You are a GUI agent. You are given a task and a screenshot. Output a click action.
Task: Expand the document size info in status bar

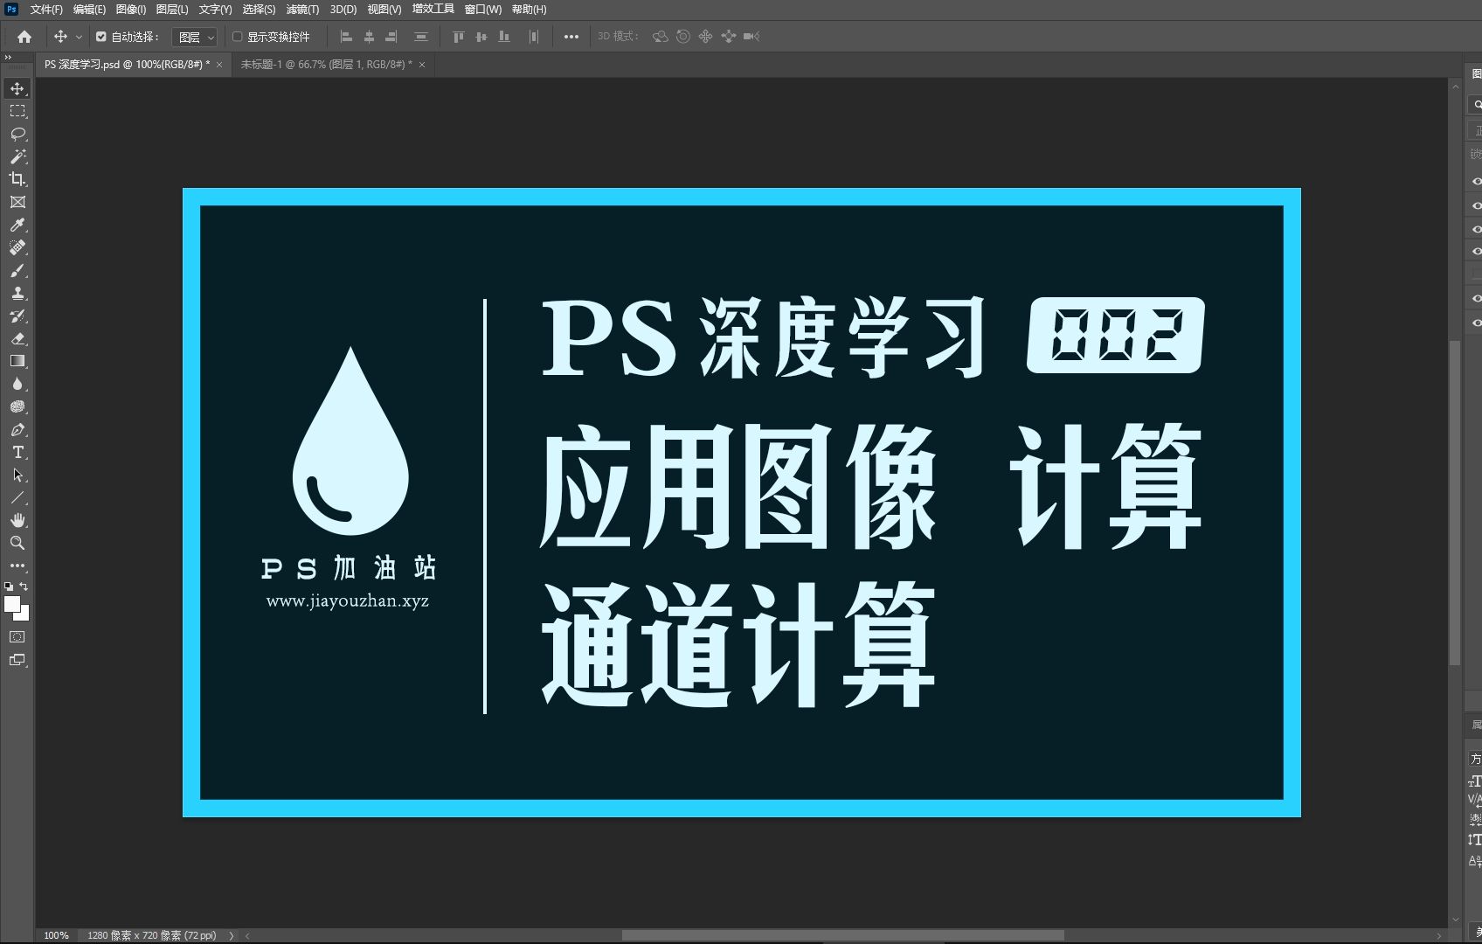pyautogui.click(x=231, y=935)
